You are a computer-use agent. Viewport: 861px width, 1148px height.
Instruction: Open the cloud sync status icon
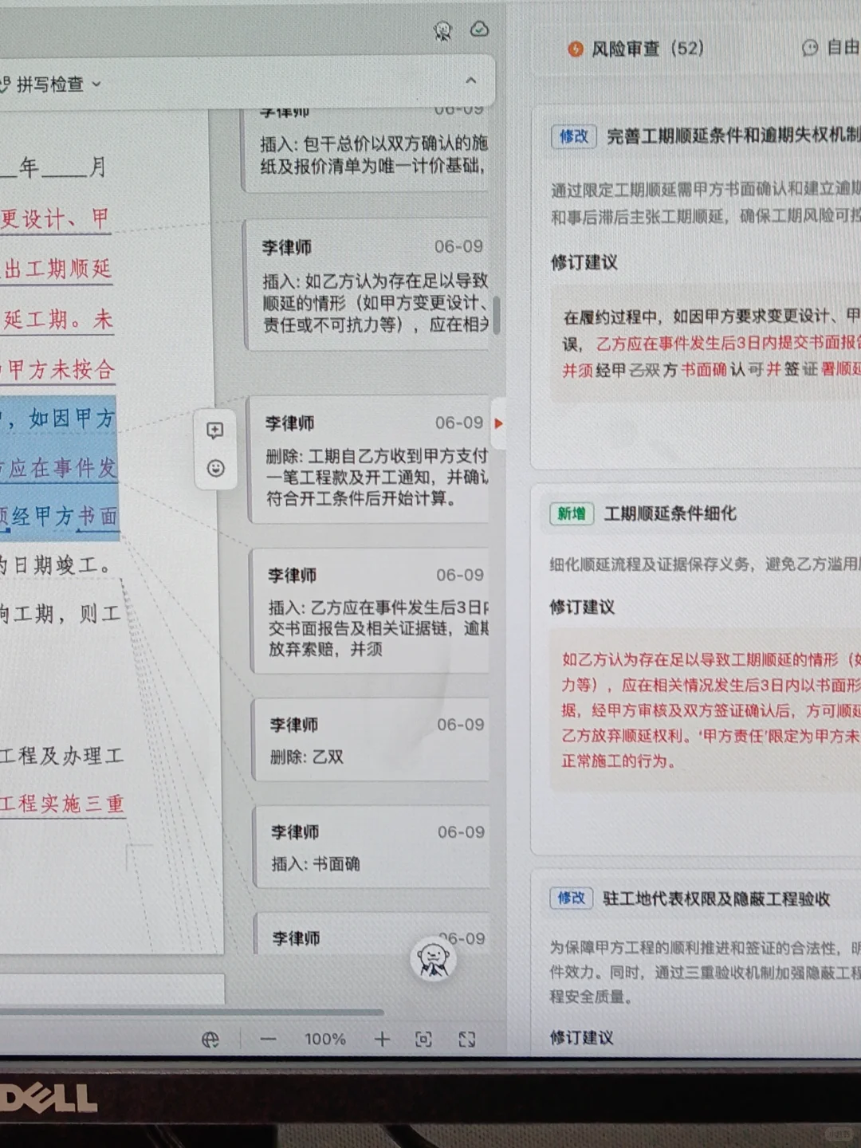479,30
